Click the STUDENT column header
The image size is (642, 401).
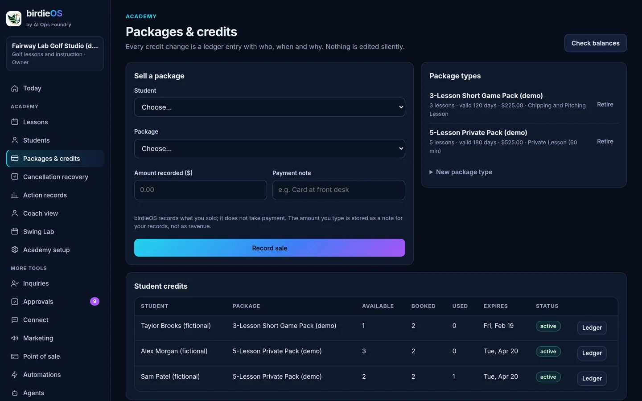point(154,306)
